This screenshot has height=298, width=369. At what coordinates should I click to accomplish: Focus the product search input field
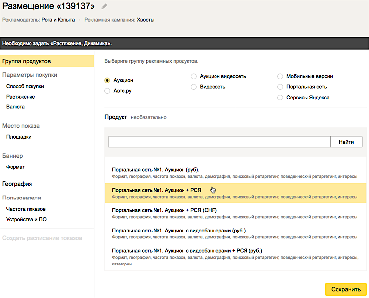(219, 142)
